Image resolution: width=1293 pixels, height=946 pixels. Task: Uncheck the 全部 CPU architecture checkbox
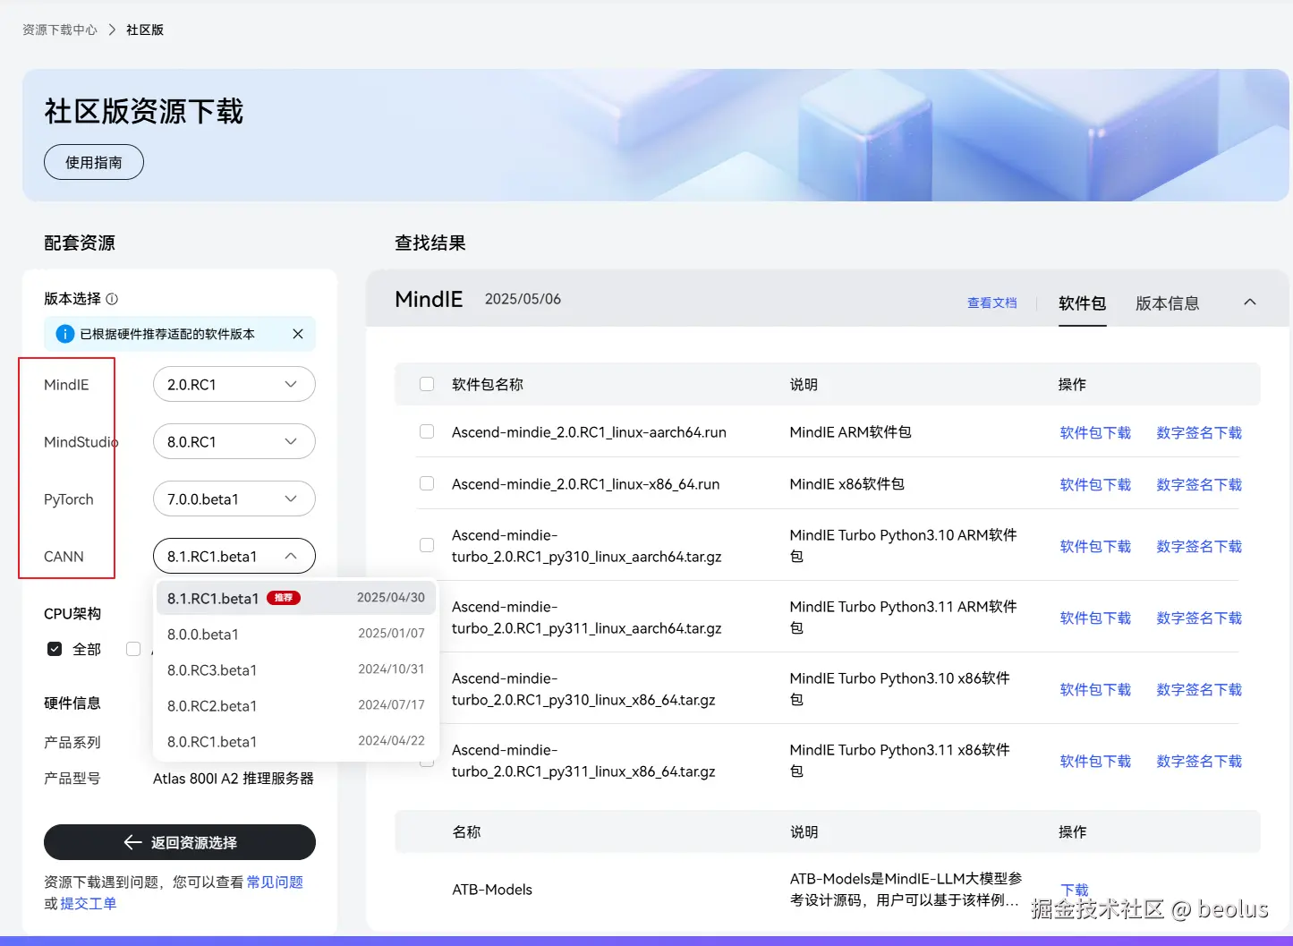point(55,649)
